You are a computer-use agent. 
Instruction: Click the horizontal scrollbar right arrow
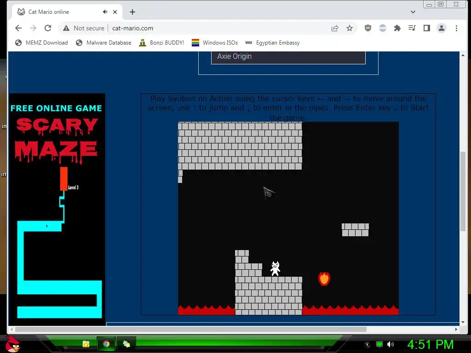coord(456,329)
